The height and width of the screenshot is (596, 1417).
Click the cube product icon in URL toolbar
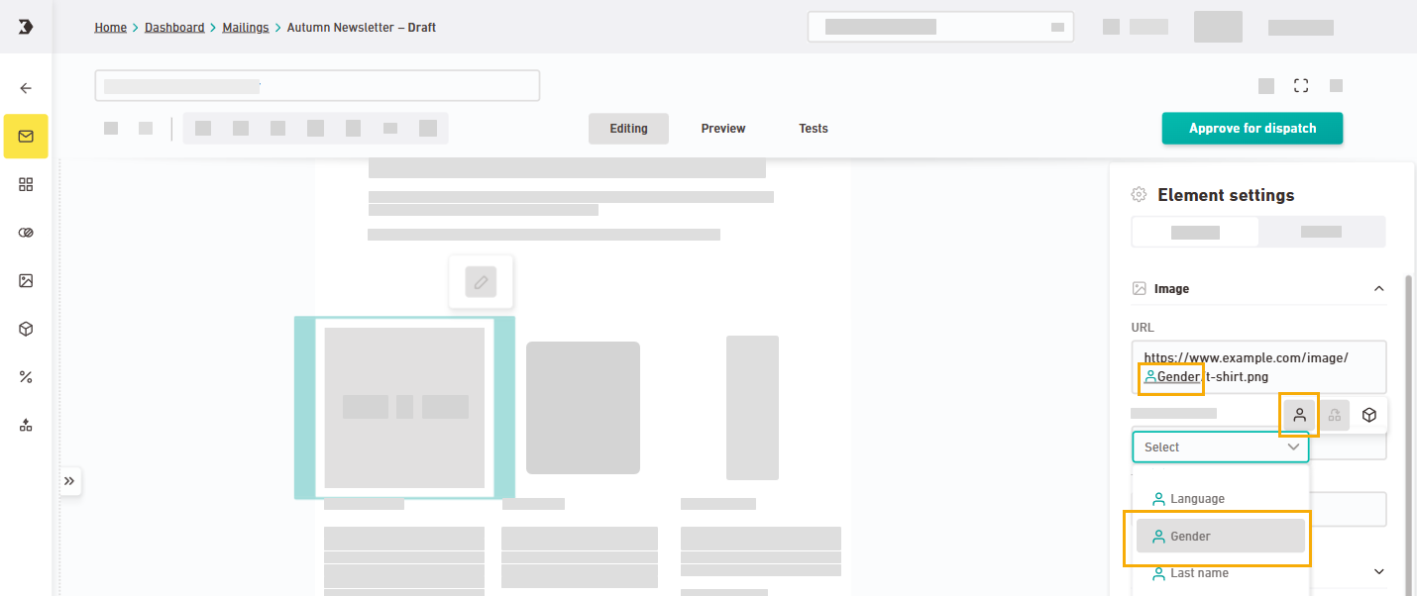(1369, 415)
